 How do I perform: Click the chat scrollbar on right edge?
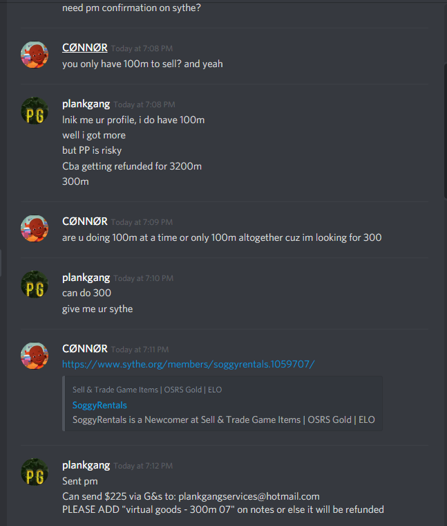446,131
